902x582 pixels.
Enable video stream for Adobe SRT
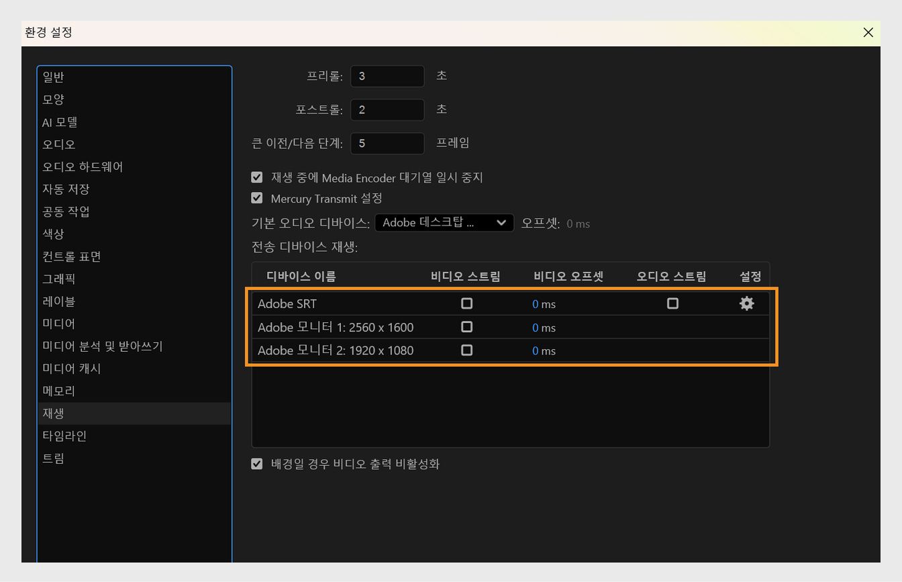467,303
